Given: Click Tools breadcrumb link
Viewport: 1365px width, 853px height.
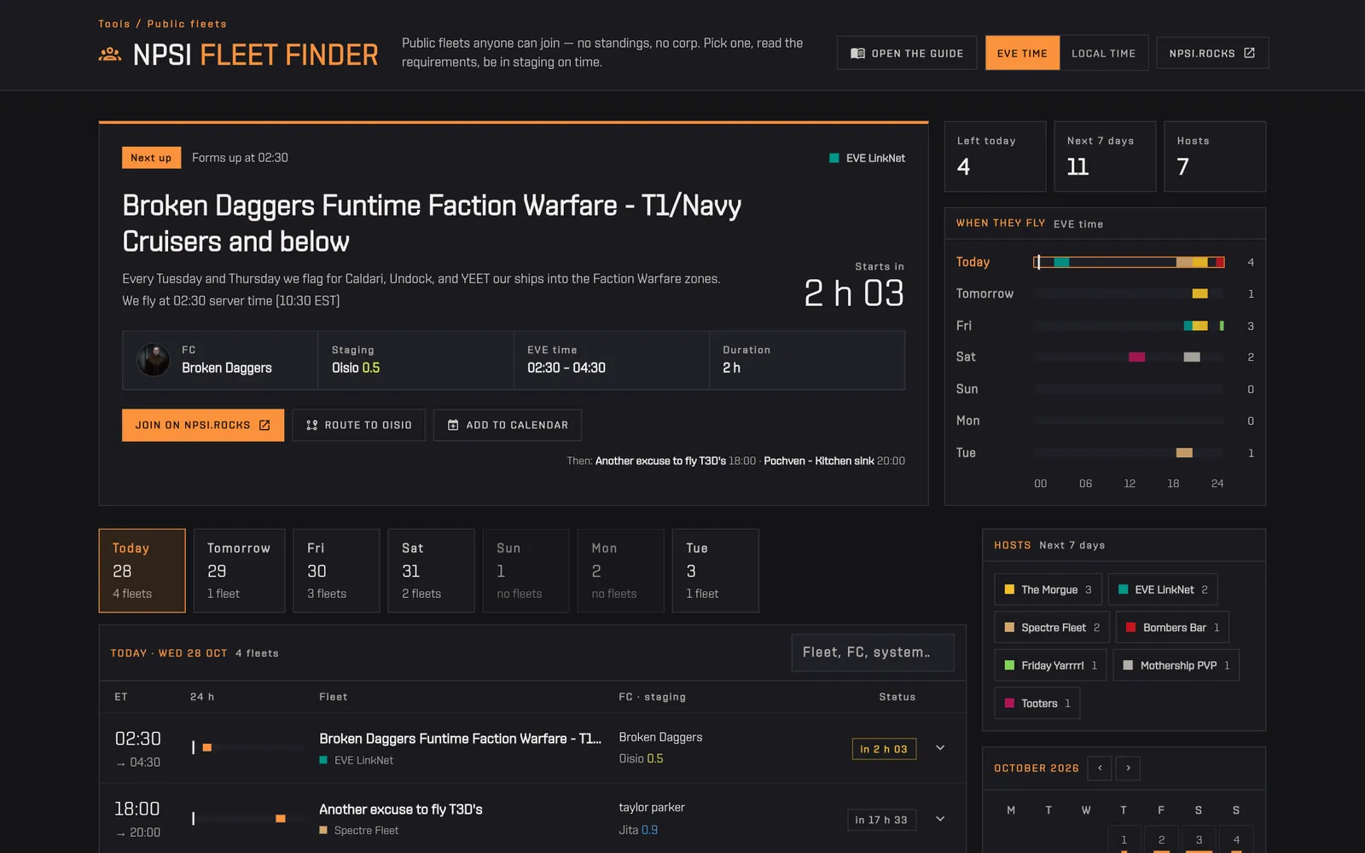Looking at the screenshot, I should (114, 24).
